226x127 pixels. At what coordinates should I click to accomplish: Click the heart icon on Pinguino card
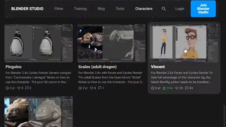19,88
